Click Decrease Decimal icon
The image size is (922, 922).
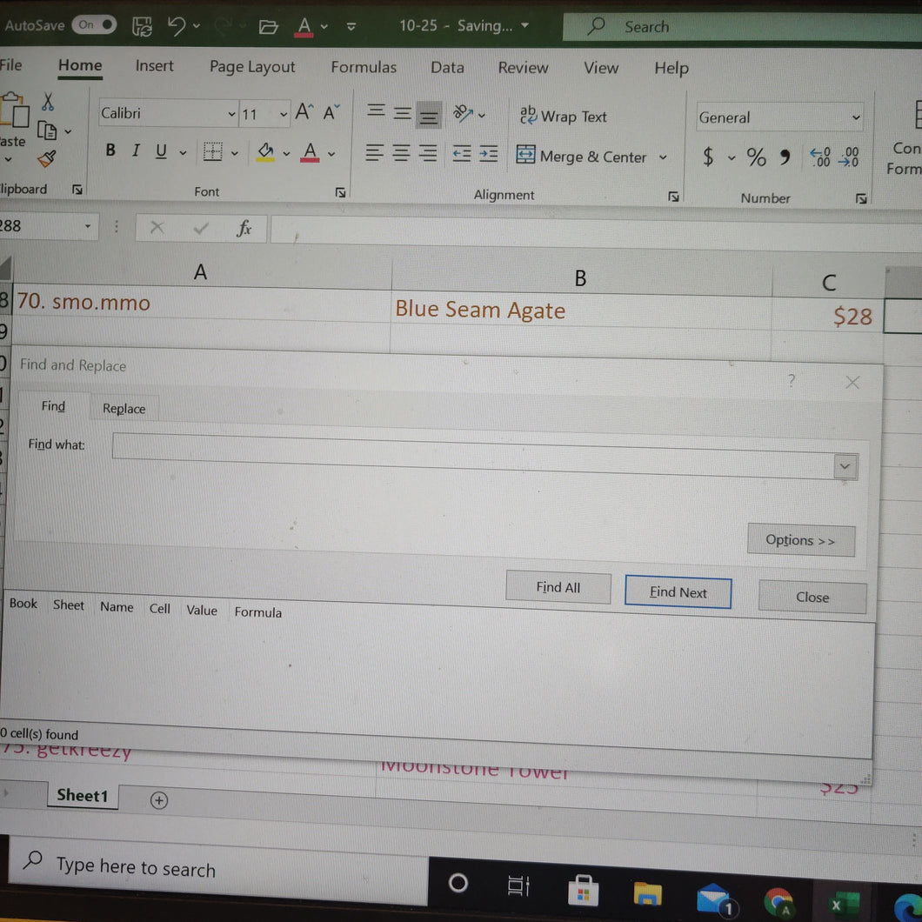tap(848, 157)
